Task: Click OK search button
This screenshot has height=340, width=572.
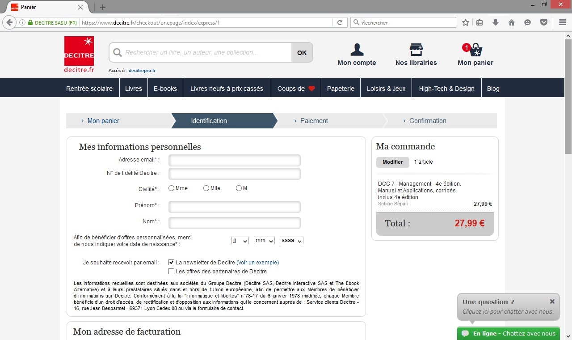Action: (302, 52)
